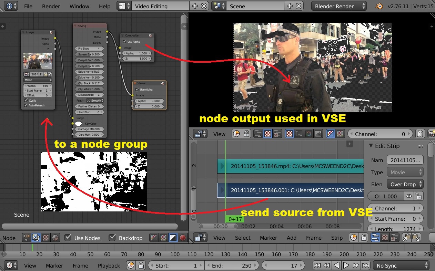Open the Window menu

79,6
